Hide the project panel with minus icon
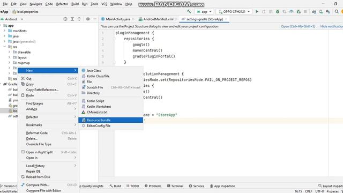The image size is (343, 193). (95, 19)
